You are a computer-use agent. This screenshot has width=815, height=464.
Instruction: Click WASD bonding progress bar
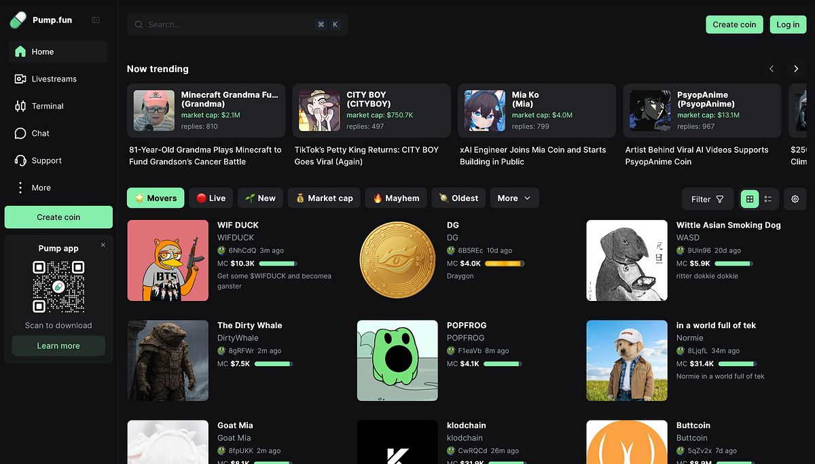click(x=734, y=263)
